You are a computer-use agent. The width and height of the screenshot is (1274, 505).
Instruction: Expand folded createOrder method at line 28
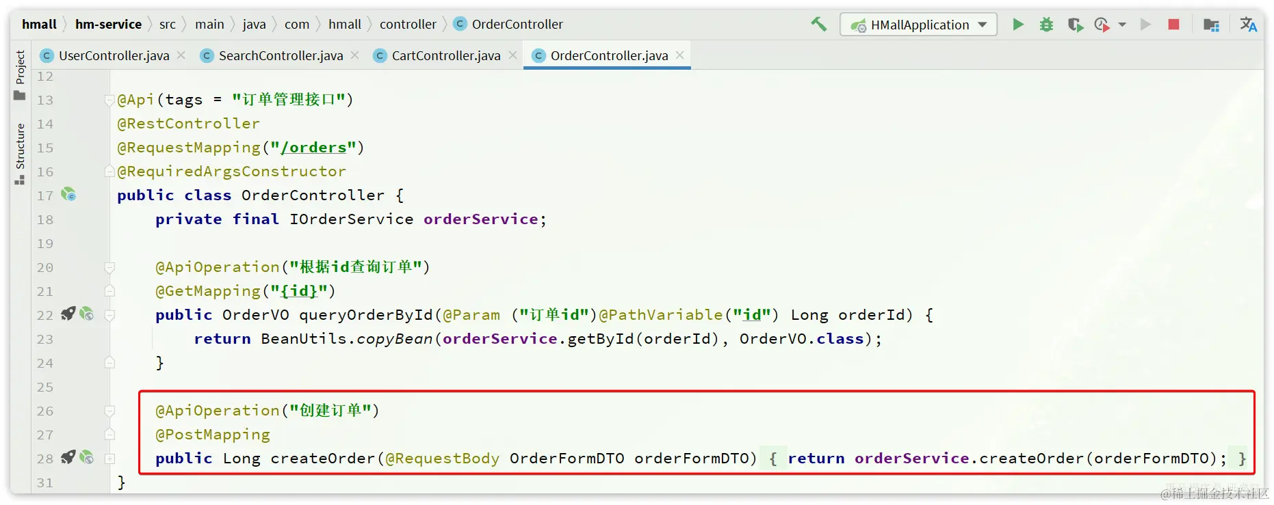(109, 459)
